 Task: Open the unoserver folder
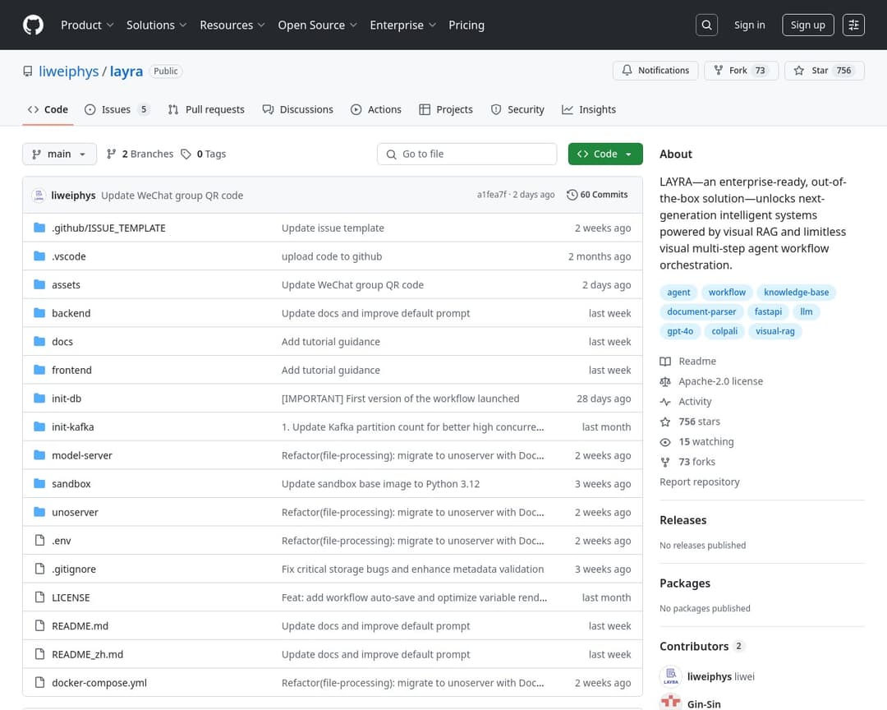point(76,513)
